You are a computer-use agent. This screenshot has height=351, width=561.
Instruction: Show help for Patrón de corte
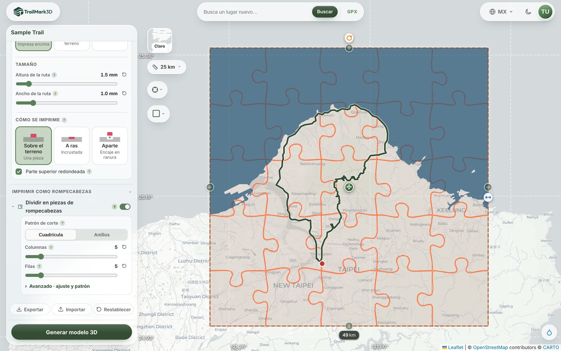click(x=62, y=223)
